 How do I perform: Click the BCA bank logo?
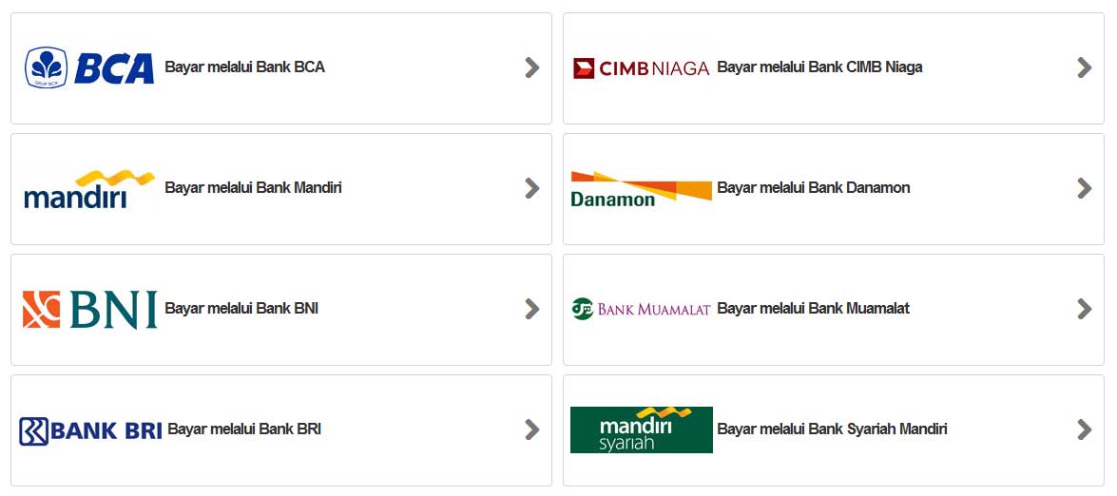89,67
